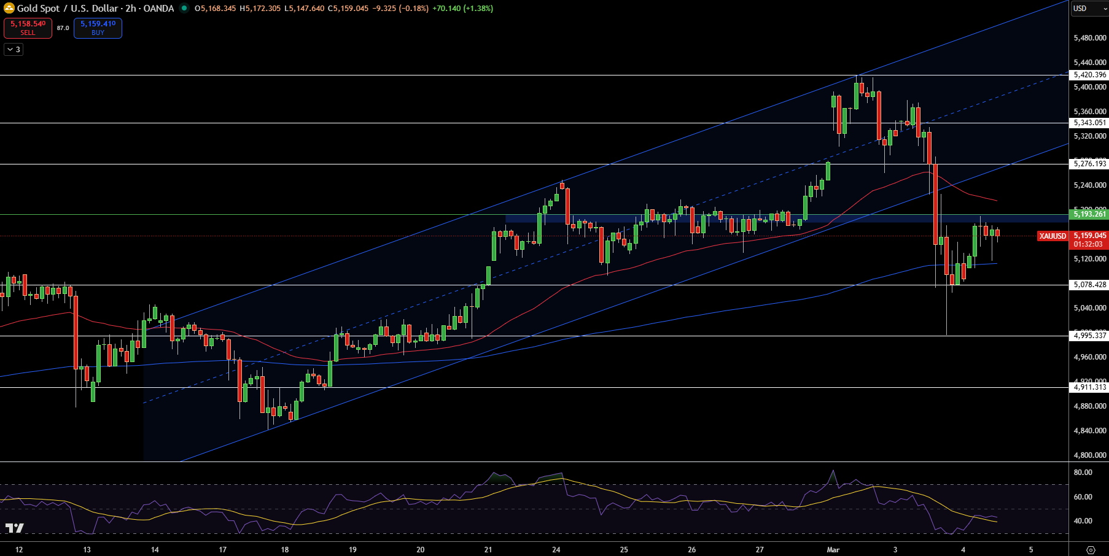Click the low value L5,147.640
The width and height of the screenshot is (1109, 556).
coord(304,9)
